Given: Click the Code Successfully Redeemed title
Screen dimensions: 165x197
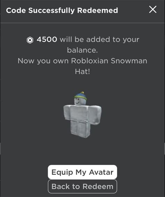Looking at the screenshot, I should tap(62, 10).
